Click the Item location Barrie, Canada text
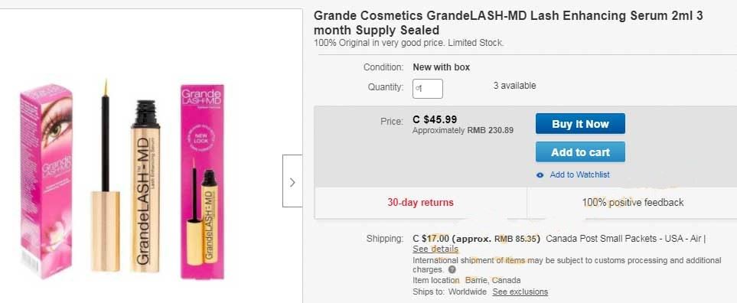Viewport: 737px width, 303px height. click(466, 281)
